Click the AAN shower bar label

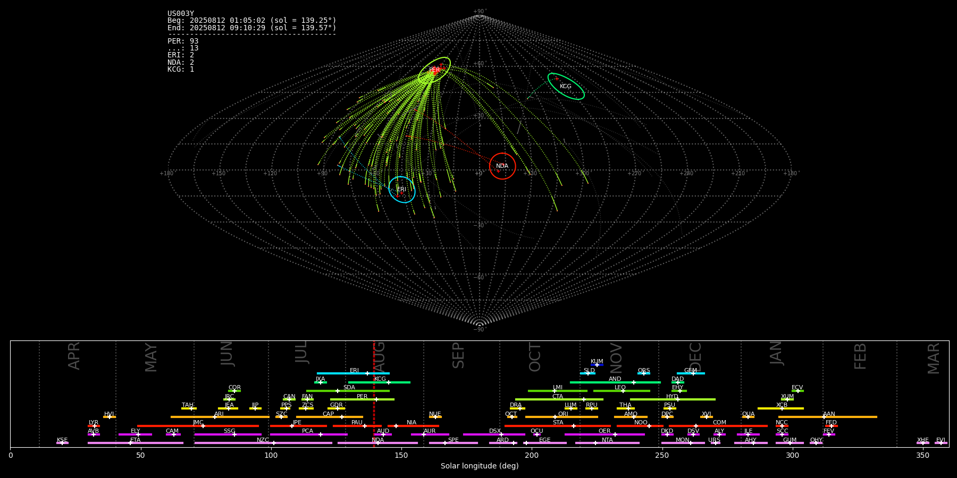(x=829, y=414)
